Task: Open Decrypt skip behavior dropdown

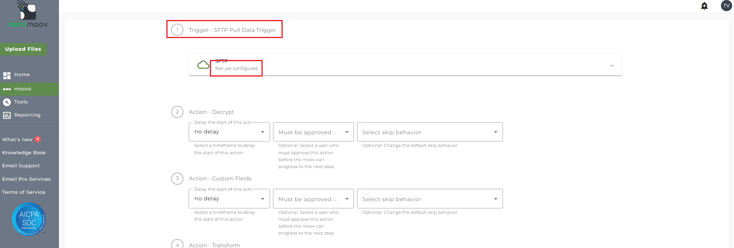Action: tap(429, 132)
